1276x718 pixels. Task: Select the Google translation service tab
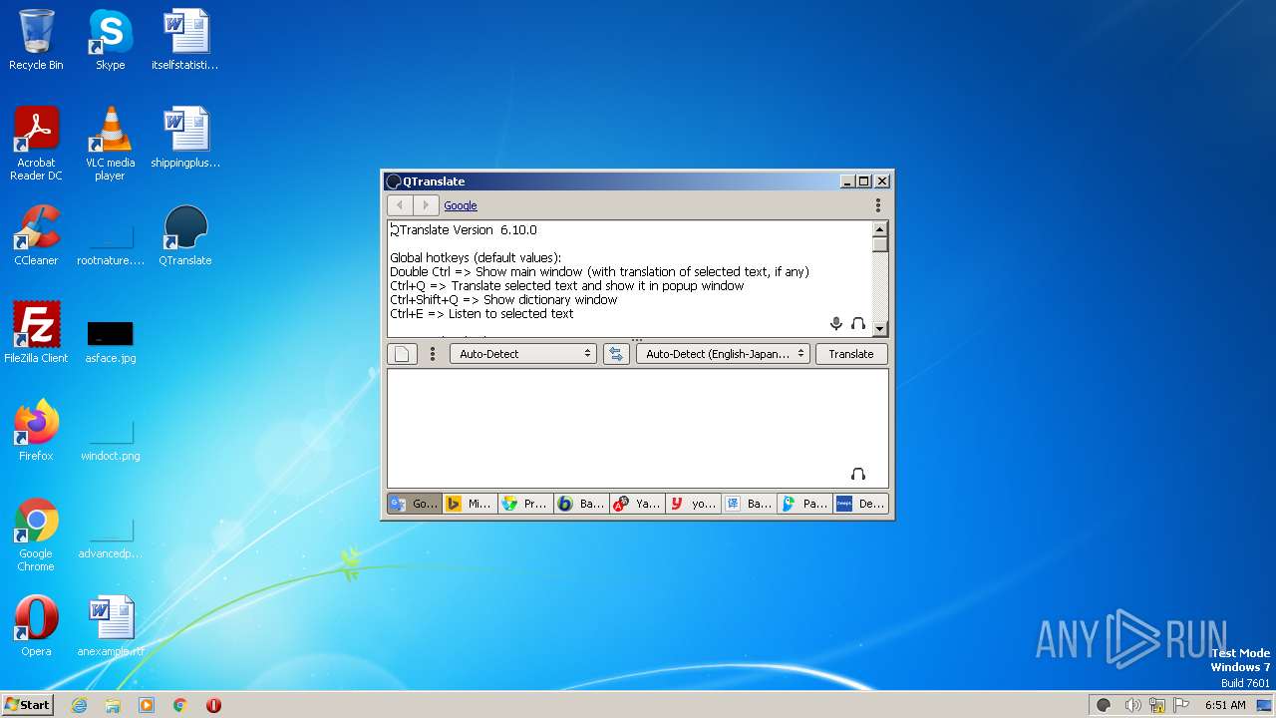[415, 504]
